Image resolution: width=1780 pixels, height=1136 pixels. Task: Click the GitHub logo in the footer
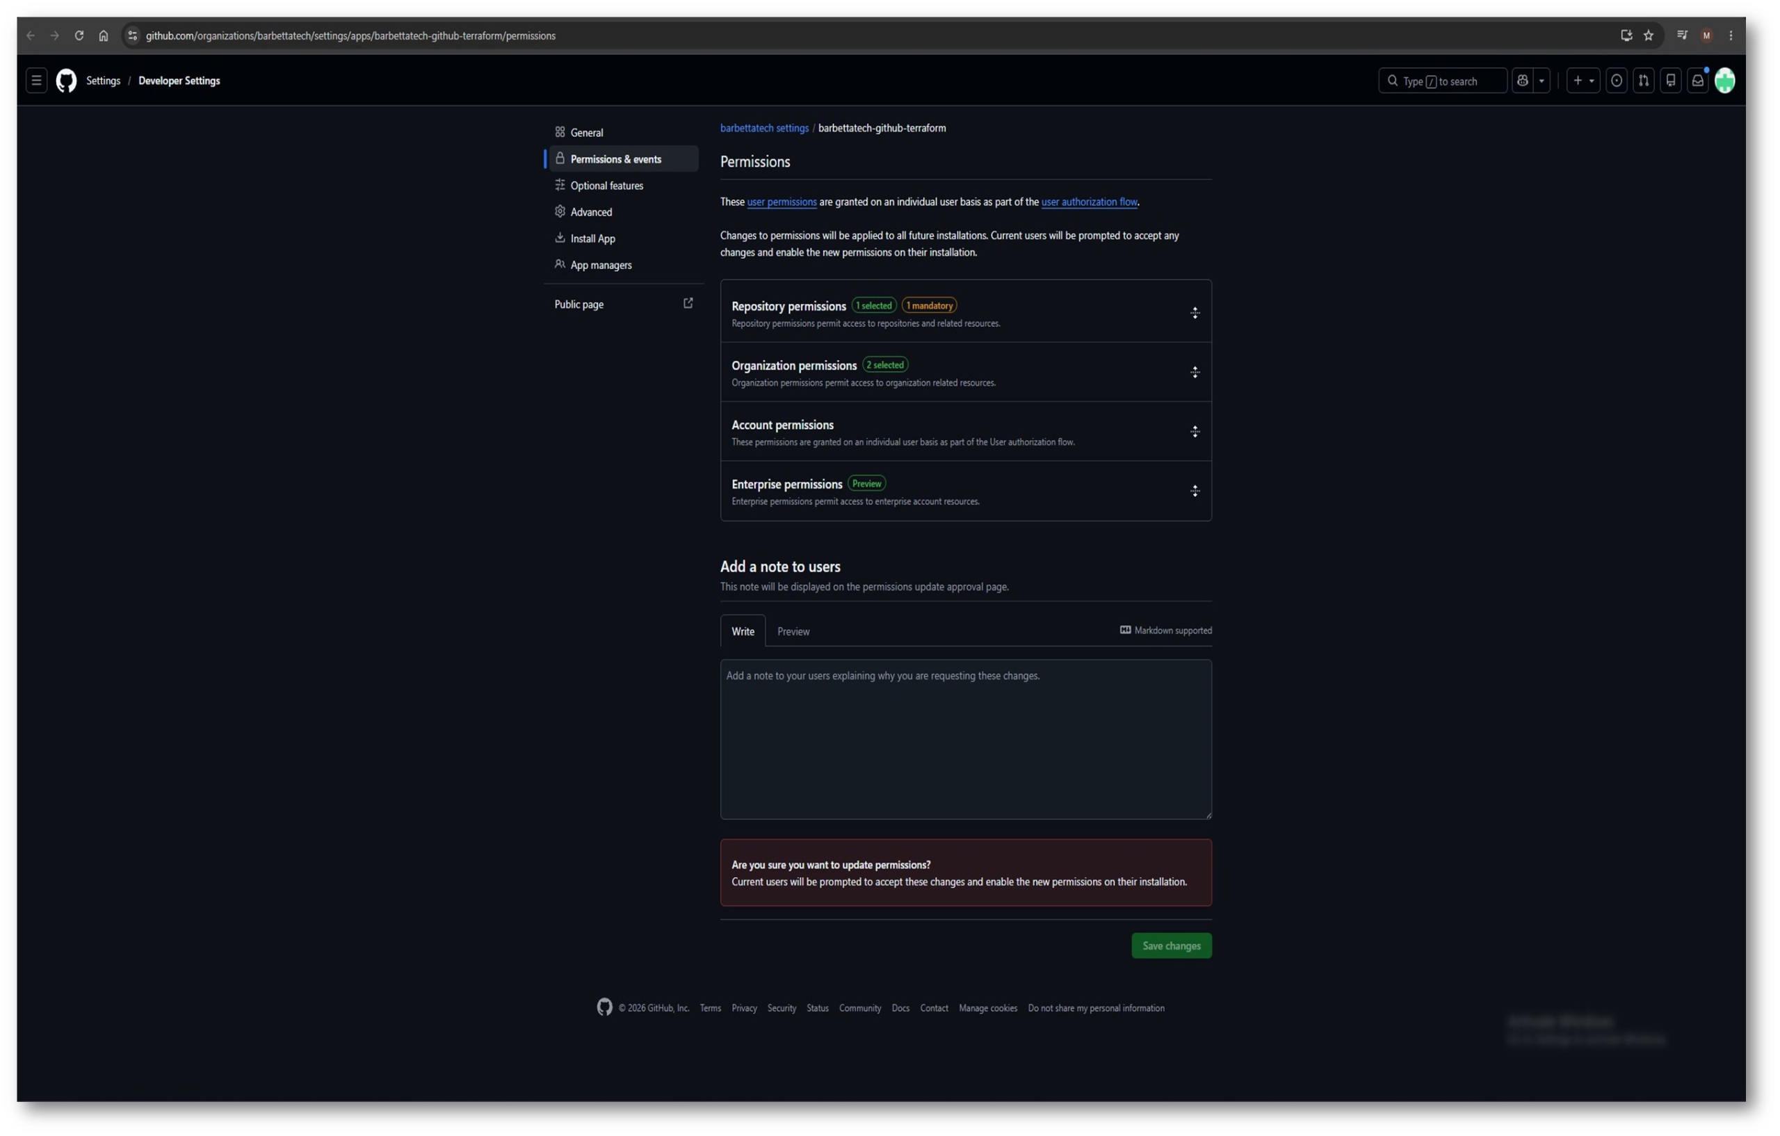pyautogui.click(x=605, y=1007)
